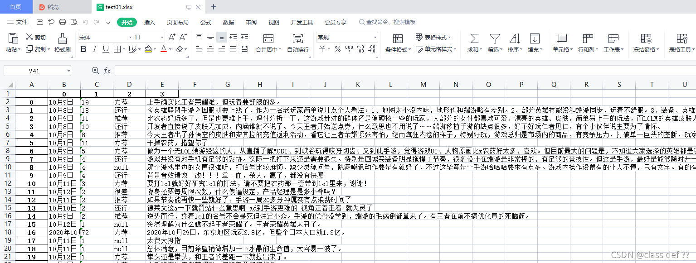This screenshot has width=696, height=263.
Task: Click the Sort (排序) icon
Action: 514,38
